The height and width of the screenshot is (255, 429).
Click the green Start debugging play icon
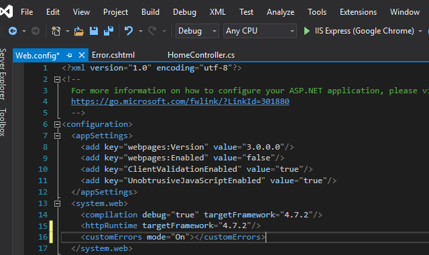click(307, 31)
